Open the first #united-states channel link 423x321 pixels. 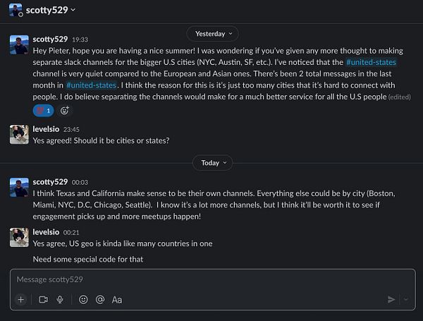(x=371, y=62)
